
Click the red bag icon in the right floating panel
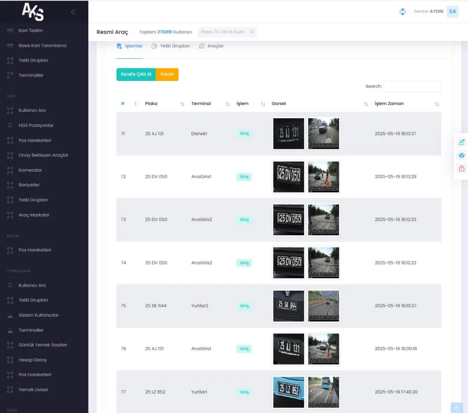[462, 168]
